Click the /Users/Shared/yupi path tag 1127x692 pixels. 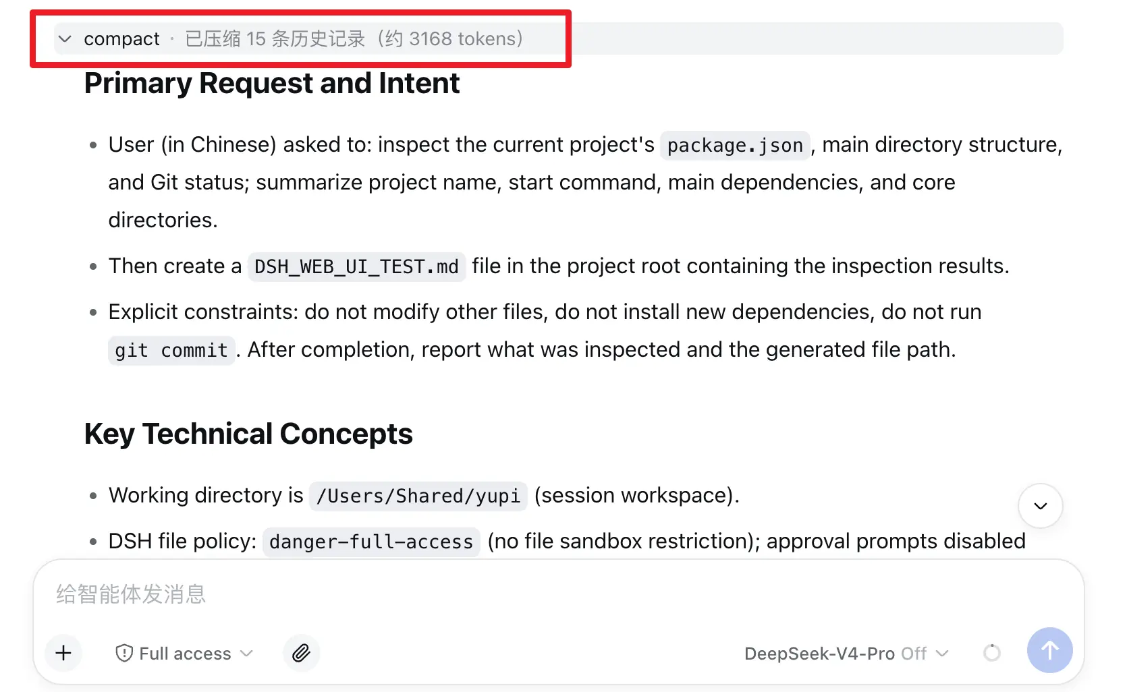[418, 496]
